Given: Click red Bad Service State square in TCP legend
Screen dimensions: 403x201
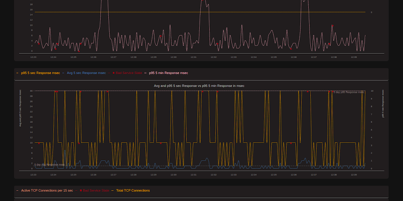Looking at the screenshot, I should pos(81,190).
